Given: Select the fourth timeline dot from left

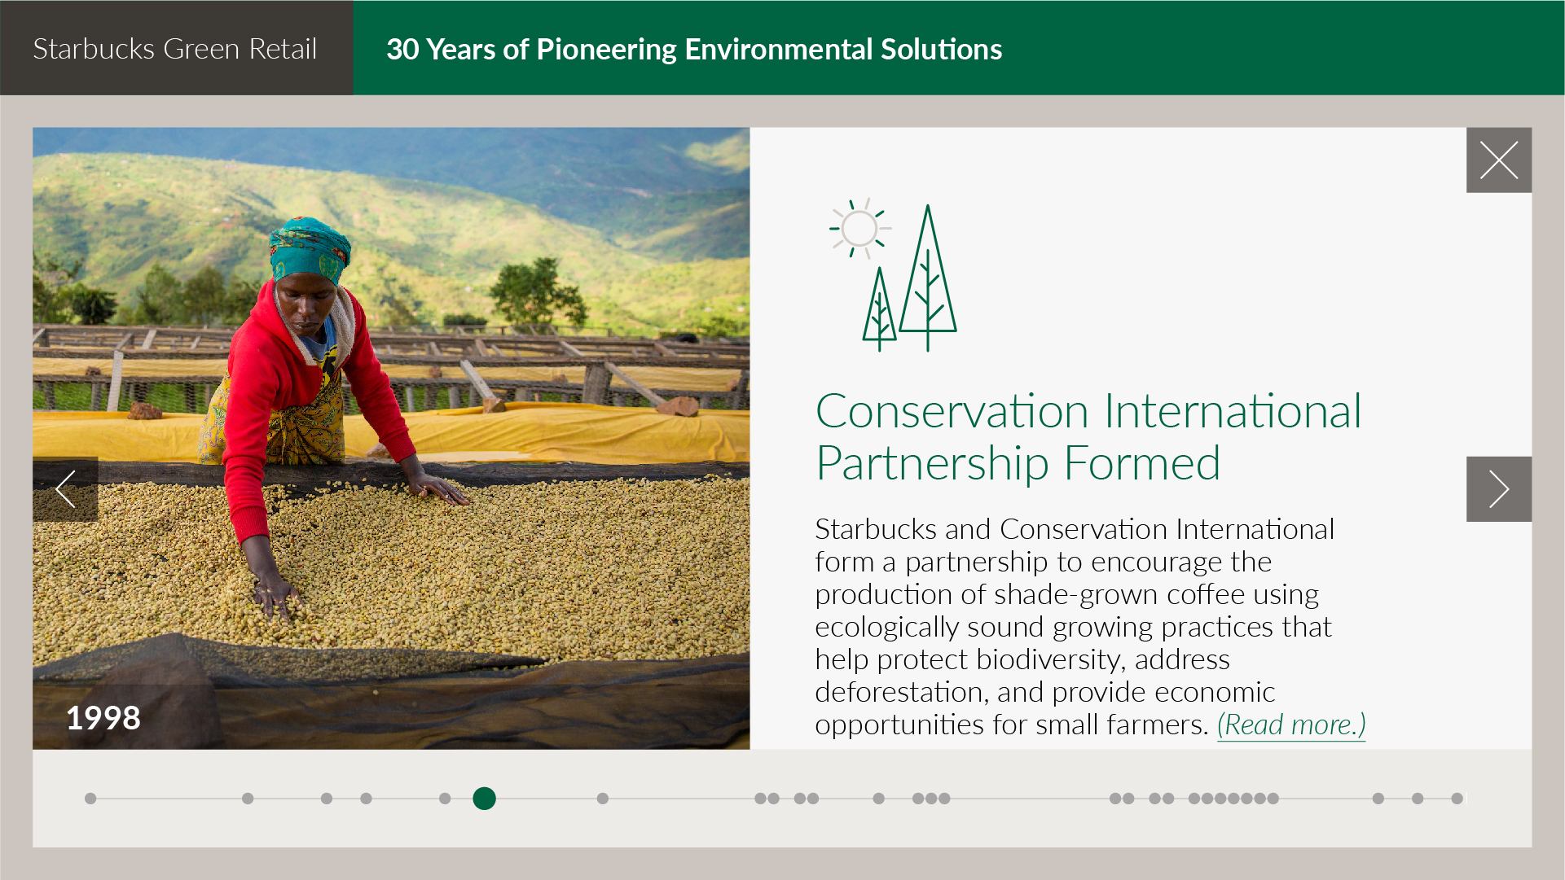Looking at the screenshot, I should [366, 799].
